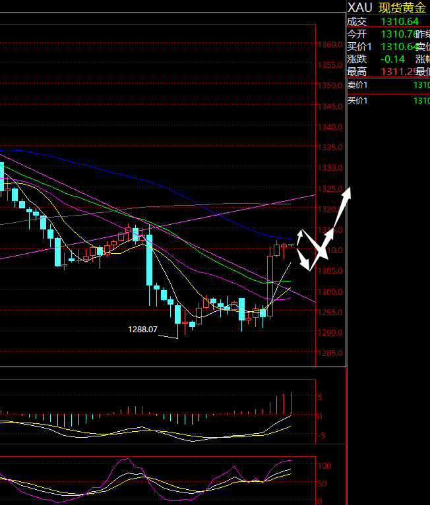Click the 1285.0 price axis label

[330, 353]
